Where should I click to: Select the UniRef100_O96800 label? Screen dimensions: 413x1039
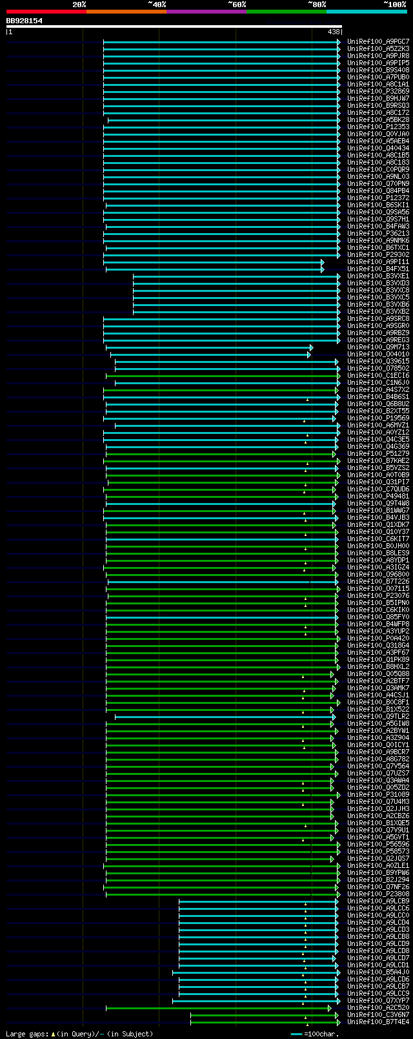[378, 575]
